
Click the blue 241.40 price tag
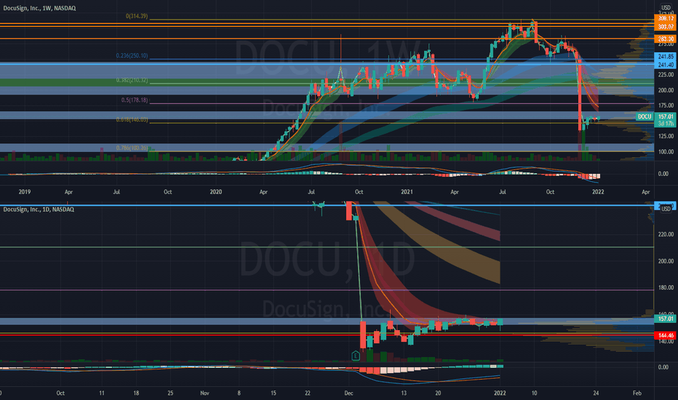pyautogui.click(x=666, y=65)
